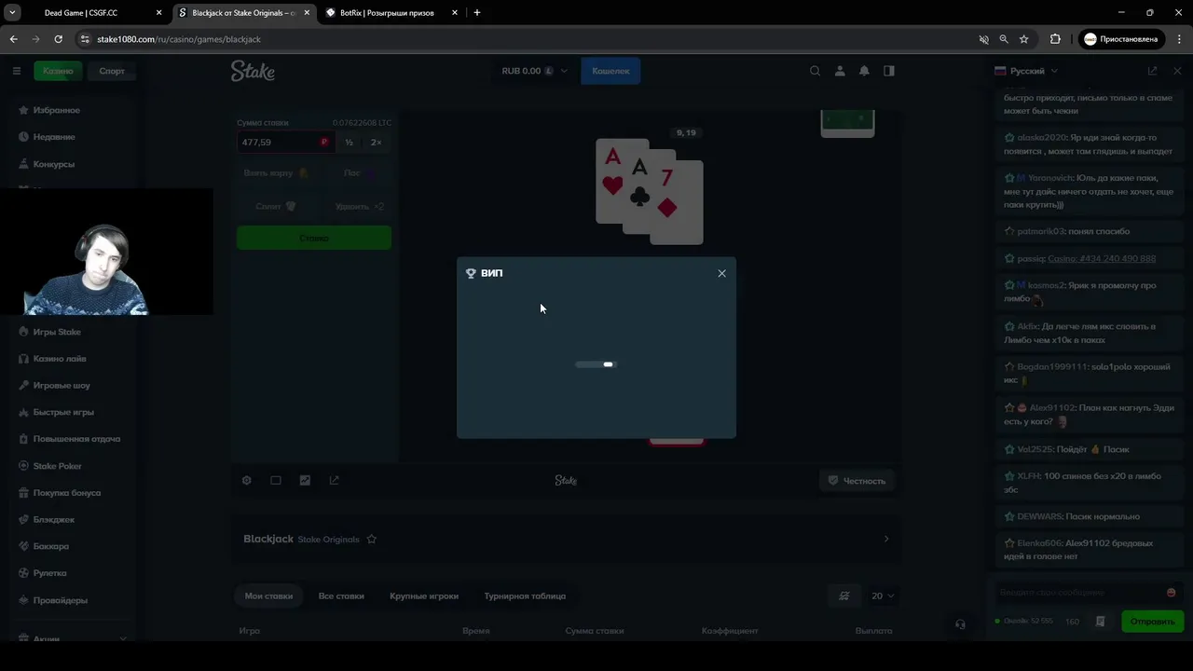The width and height of the screenshot is (1193, 671).
Task: Expand the RUB 0.00 balance dropdown
Action: click(534, 71)
